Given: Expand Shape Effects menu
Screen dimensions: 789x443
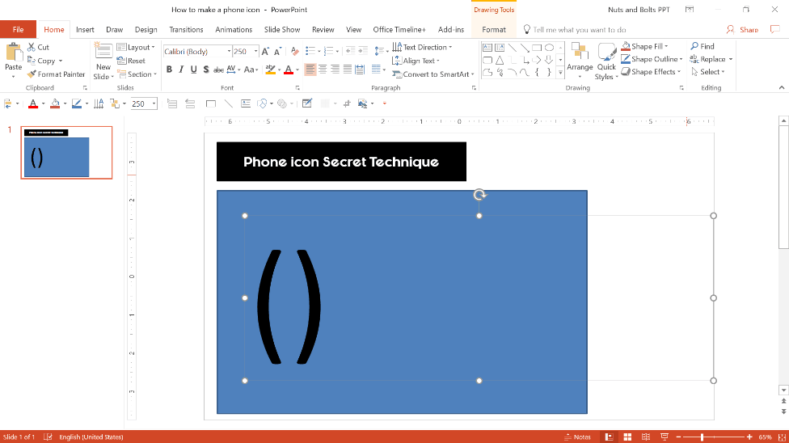Looking at the screenshot, I should (651, 72).
